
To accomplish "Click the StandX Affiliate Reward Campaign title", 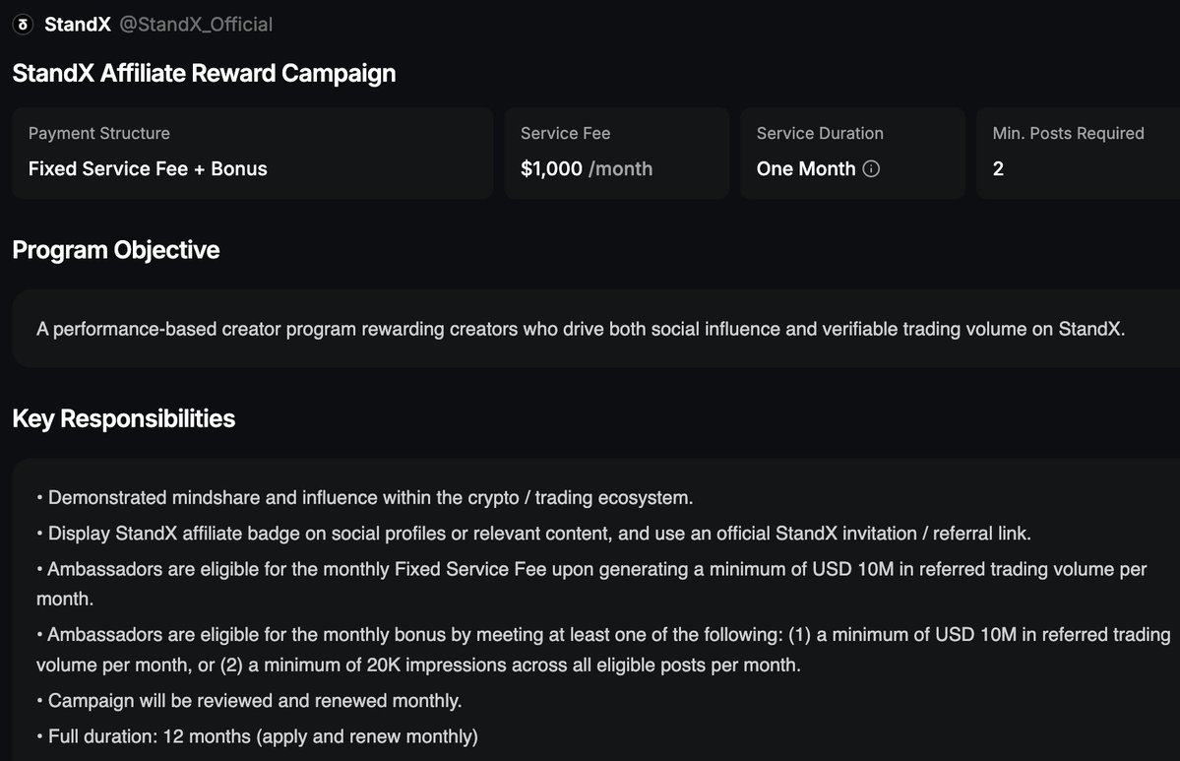I will [204, 73].
